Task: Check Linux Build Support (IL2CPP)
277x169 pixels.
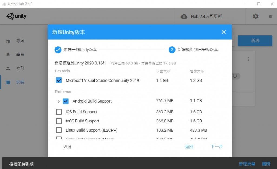Action: 59,130
